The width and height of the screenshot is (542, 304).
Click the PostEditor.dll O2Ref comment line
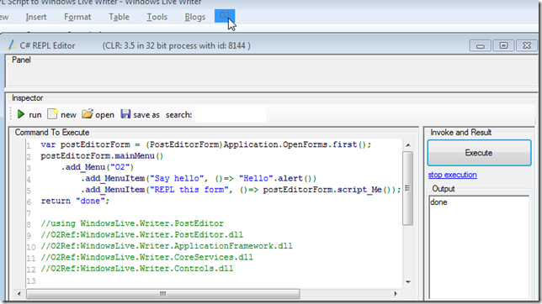pyautogui.click(x=141, y=234)
